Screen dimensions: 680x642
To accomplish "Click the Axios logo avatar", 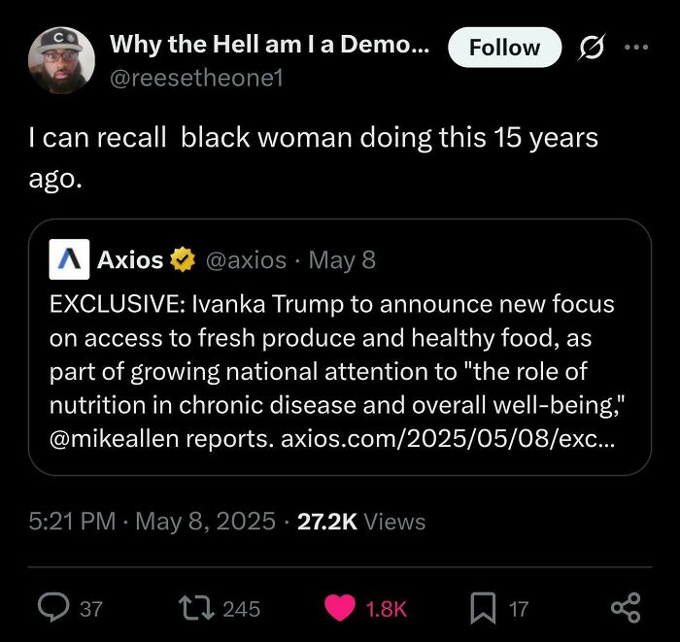I will click(x=68, y=259).
